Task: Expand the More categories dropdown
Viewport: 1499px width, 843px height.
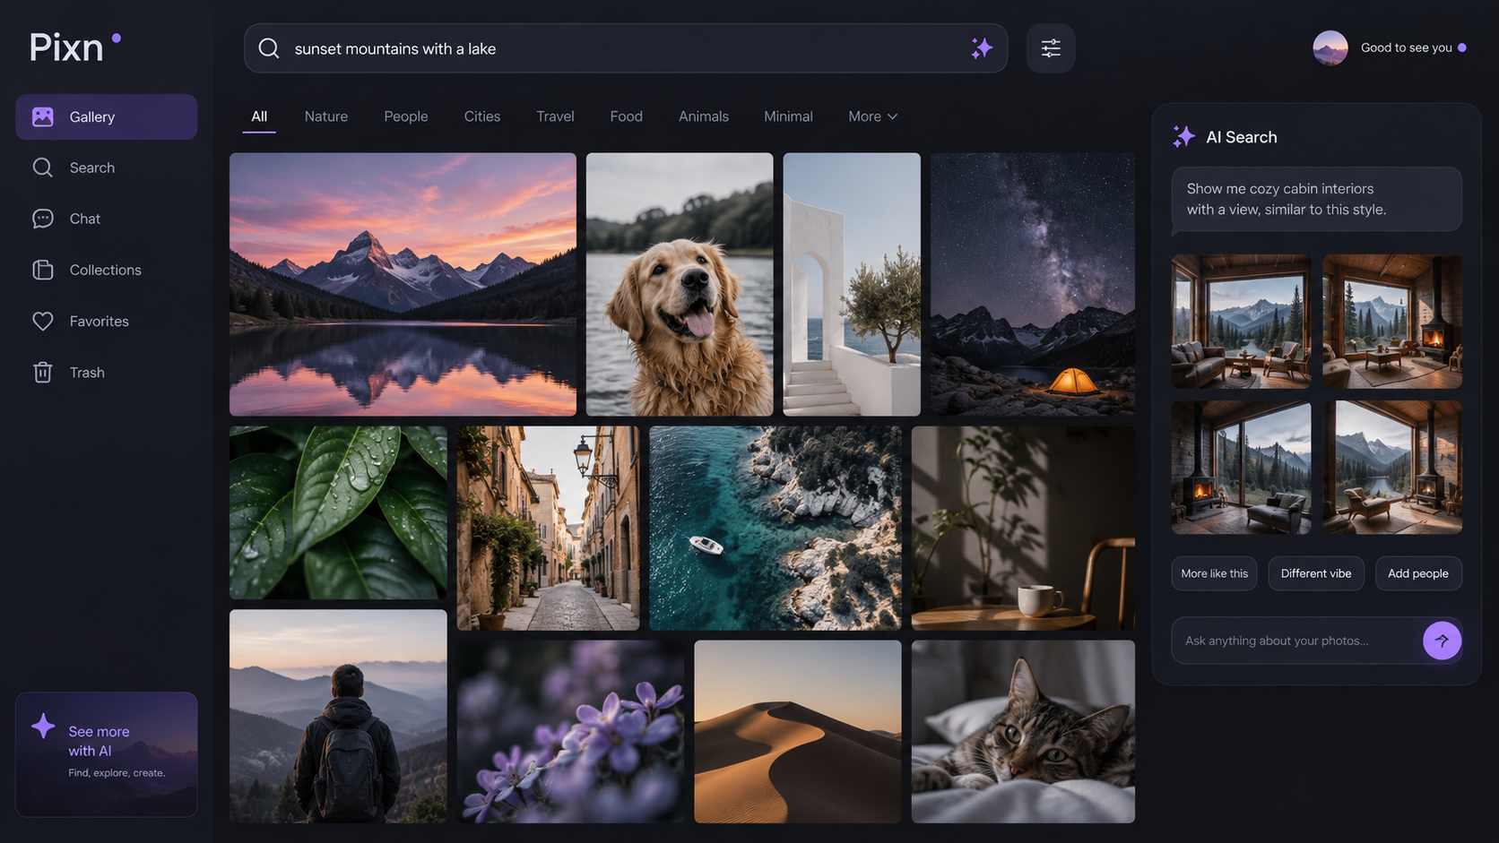Action: pyautogui.click(x=872, y=116)
